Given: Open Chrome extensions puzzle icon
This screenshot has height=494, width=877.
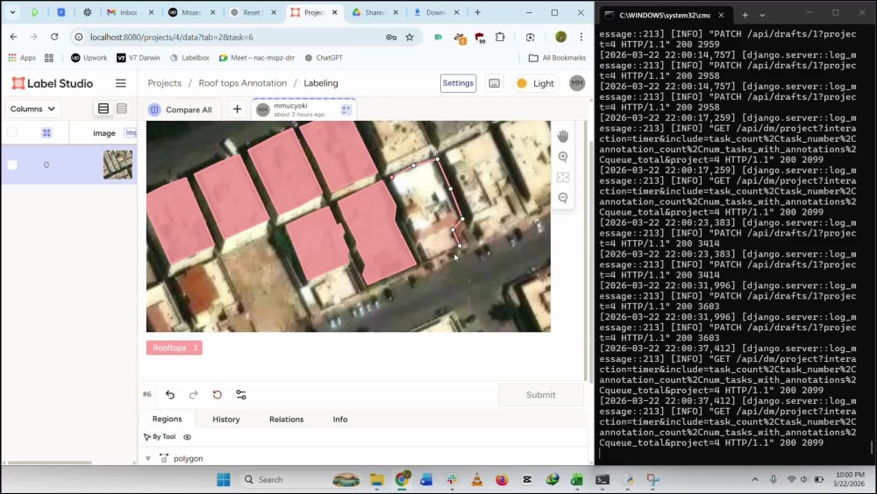Looking at the screenshot, I should pos(500,37).
